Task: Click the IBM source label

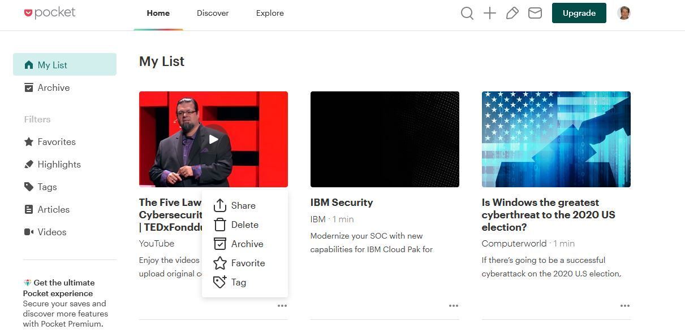Action: [318, 219]
